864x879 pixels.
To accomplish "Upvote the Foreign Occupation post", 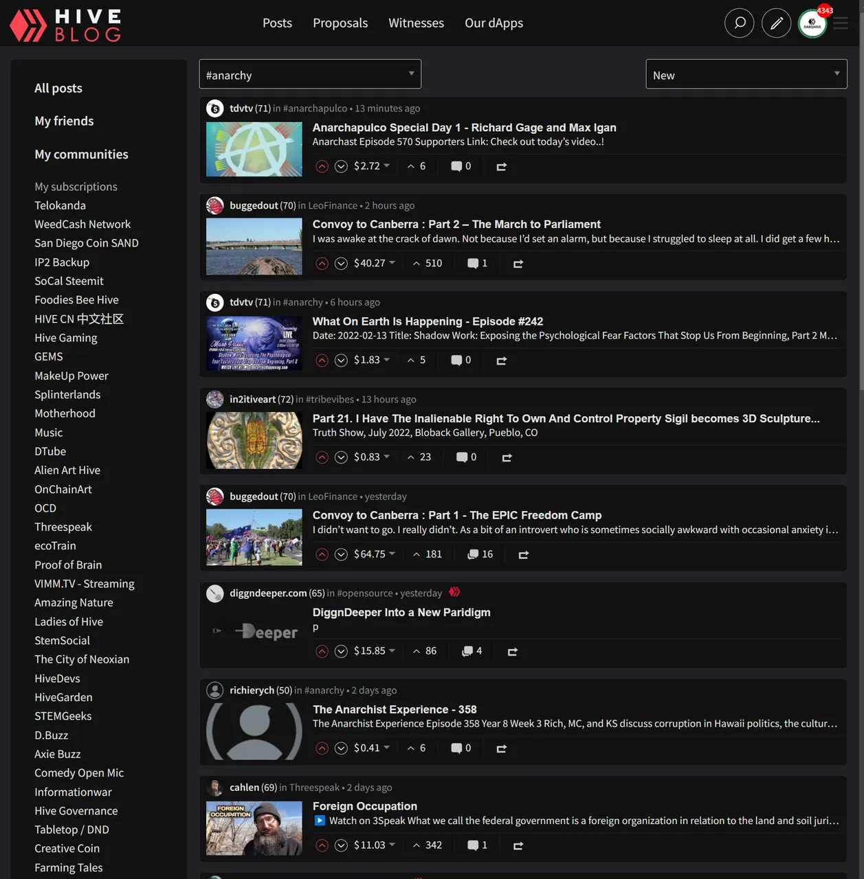I will (322, 846).
